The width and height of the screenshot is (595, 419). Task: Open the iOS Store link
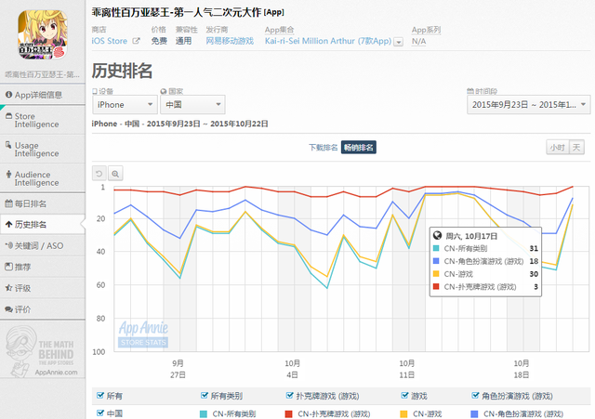pos(110,41)
